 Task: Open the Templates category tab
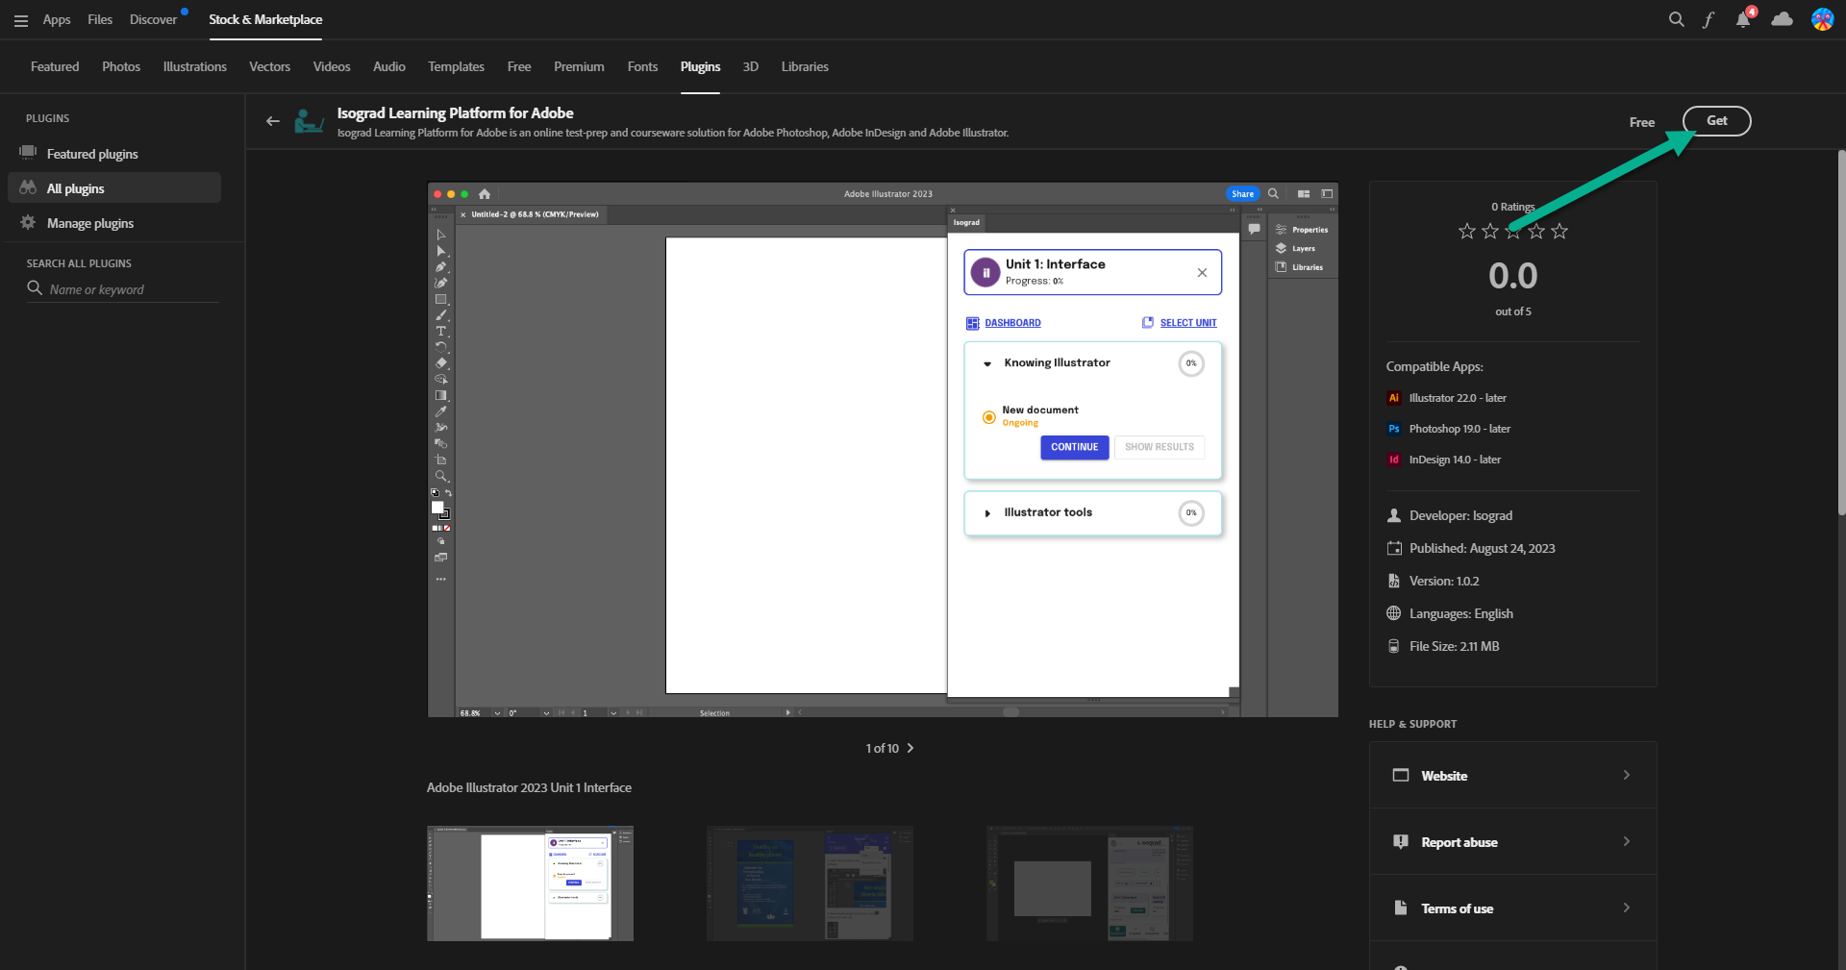[x=457, y=66]
